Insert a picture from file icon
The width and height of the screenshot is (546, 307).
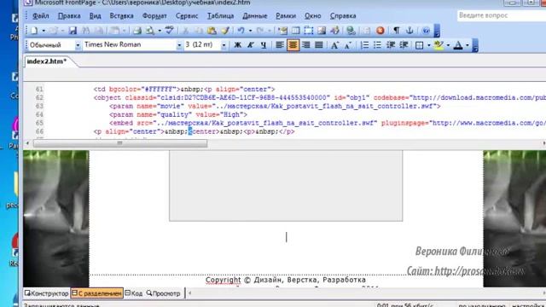322,31
